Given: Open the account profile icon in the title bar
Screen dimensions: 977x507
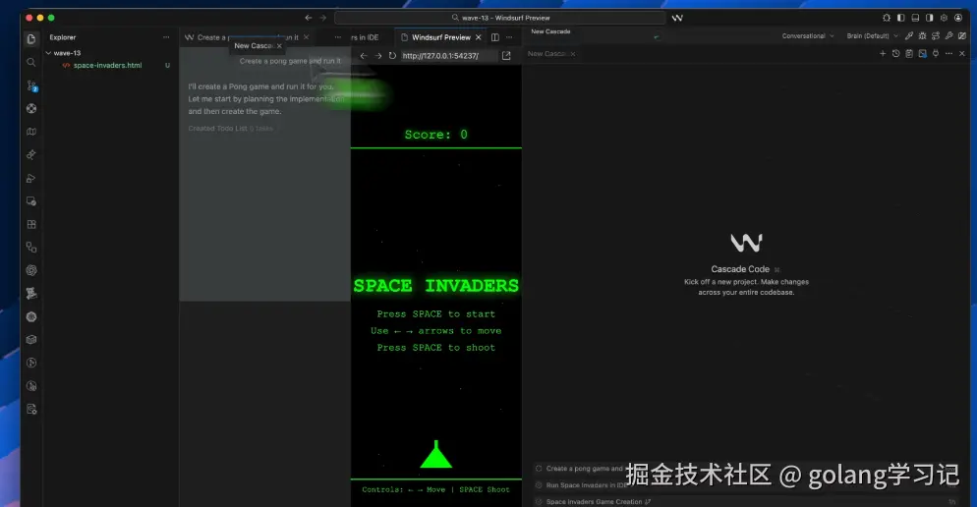Looking at the screenshot, I should [x=958, y=18].
